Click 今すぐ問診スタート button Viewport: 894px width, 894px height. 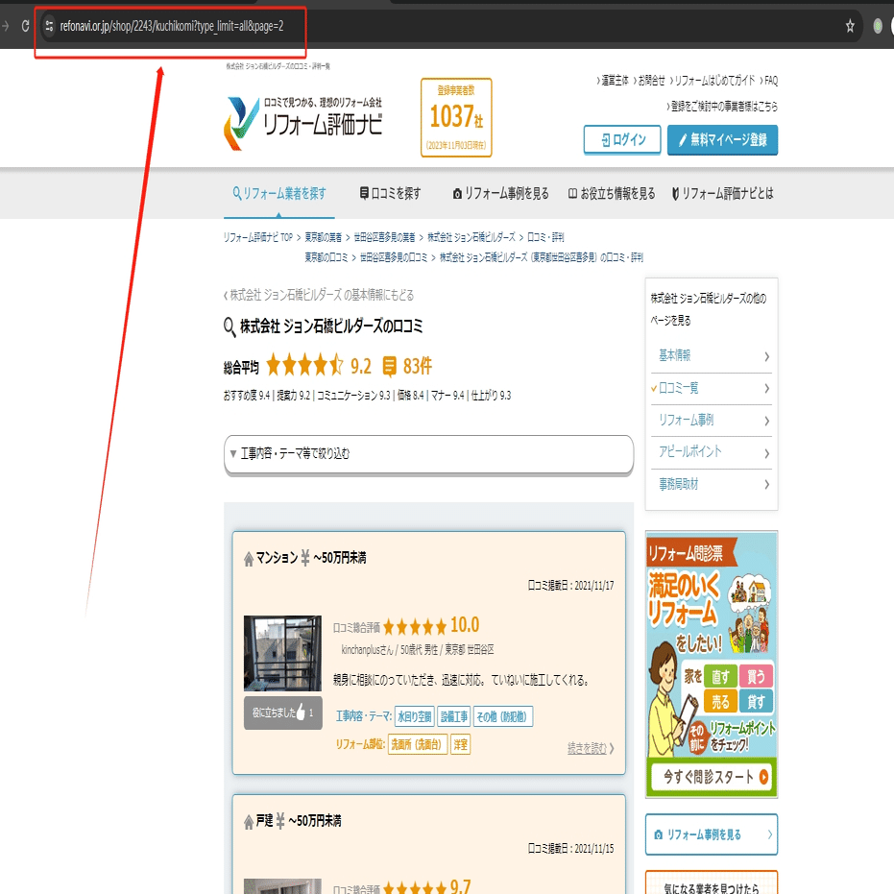(x=711, y=777)
